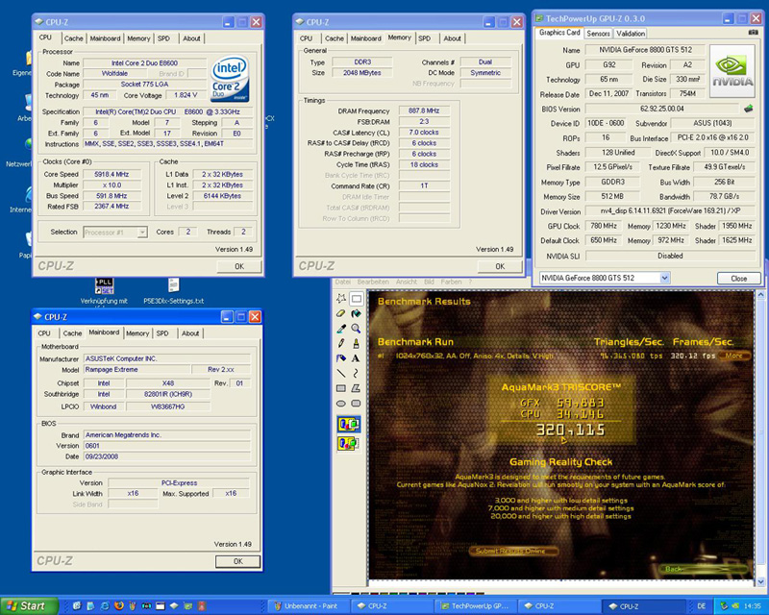Select the Pencil tool in Paint
Screen dimensions: 769x615
pyautogui.click(x=341, y=343)
